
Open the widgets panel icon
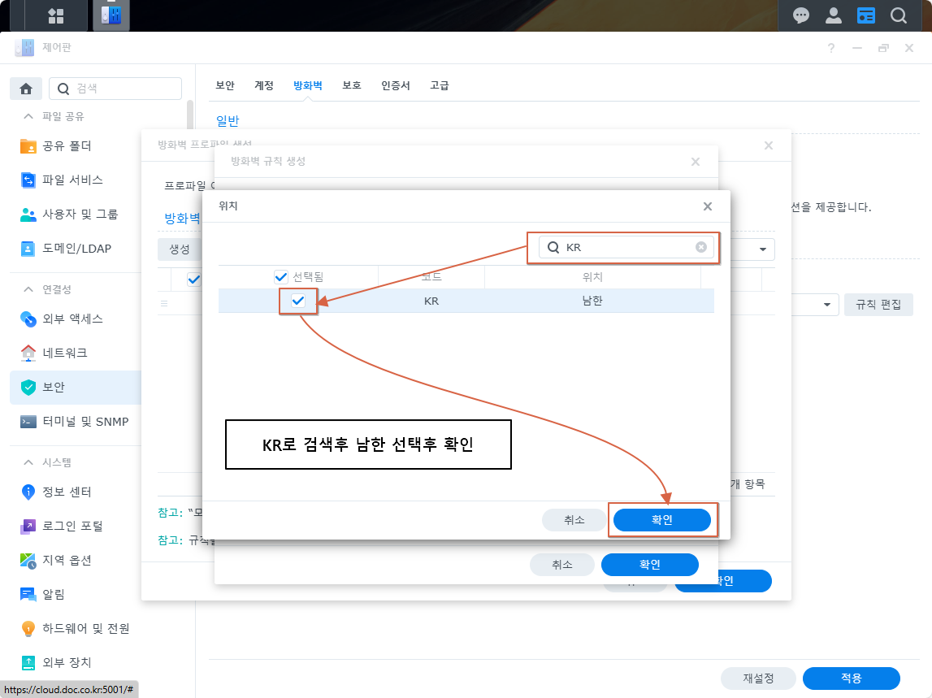[866, 15]
